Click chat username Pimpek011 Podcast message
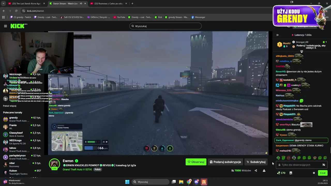 tap(289, 106)
